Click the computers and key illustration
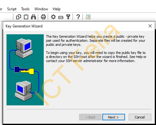 tap(25, 70)
